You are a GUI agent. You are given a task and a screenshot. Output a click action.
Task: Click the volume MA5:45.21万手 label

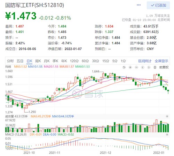41,116
